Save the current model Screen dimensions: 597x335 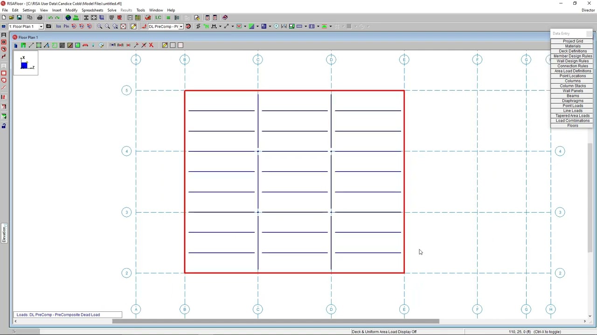tap(19, 18)
